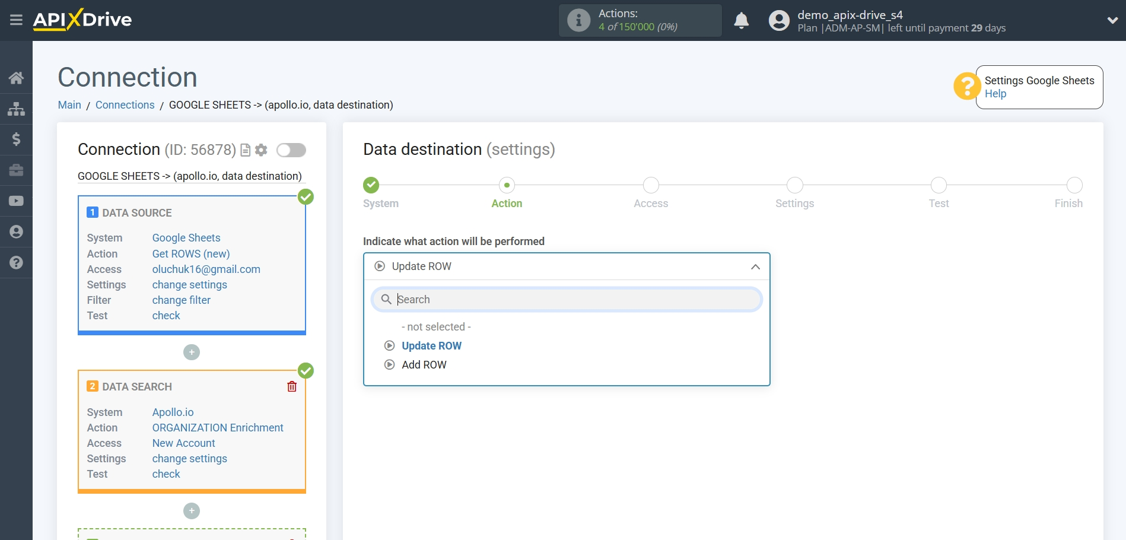
Task: Navigate to the Connections breadcrumb link
Action: 125,105
